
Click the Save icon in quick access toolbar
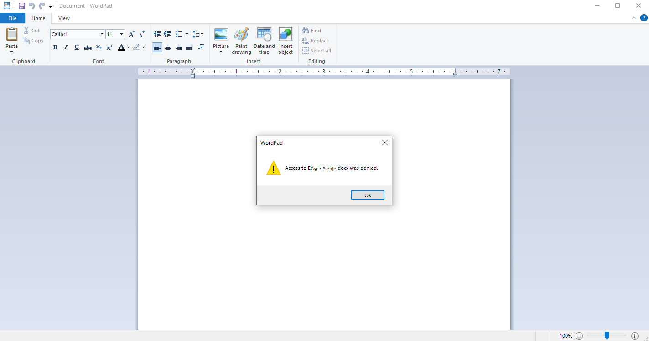21,6
